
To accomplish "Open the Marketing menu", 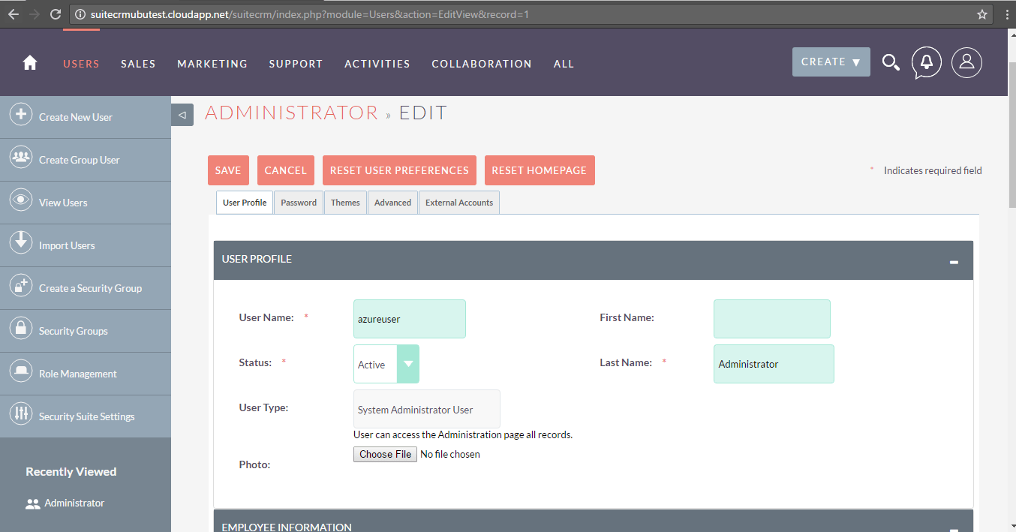I will tap(212, 64).
